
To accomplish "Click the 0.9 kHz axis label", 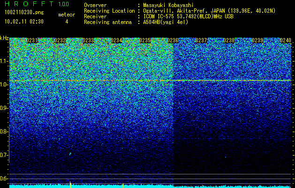I will coord(4,108).
